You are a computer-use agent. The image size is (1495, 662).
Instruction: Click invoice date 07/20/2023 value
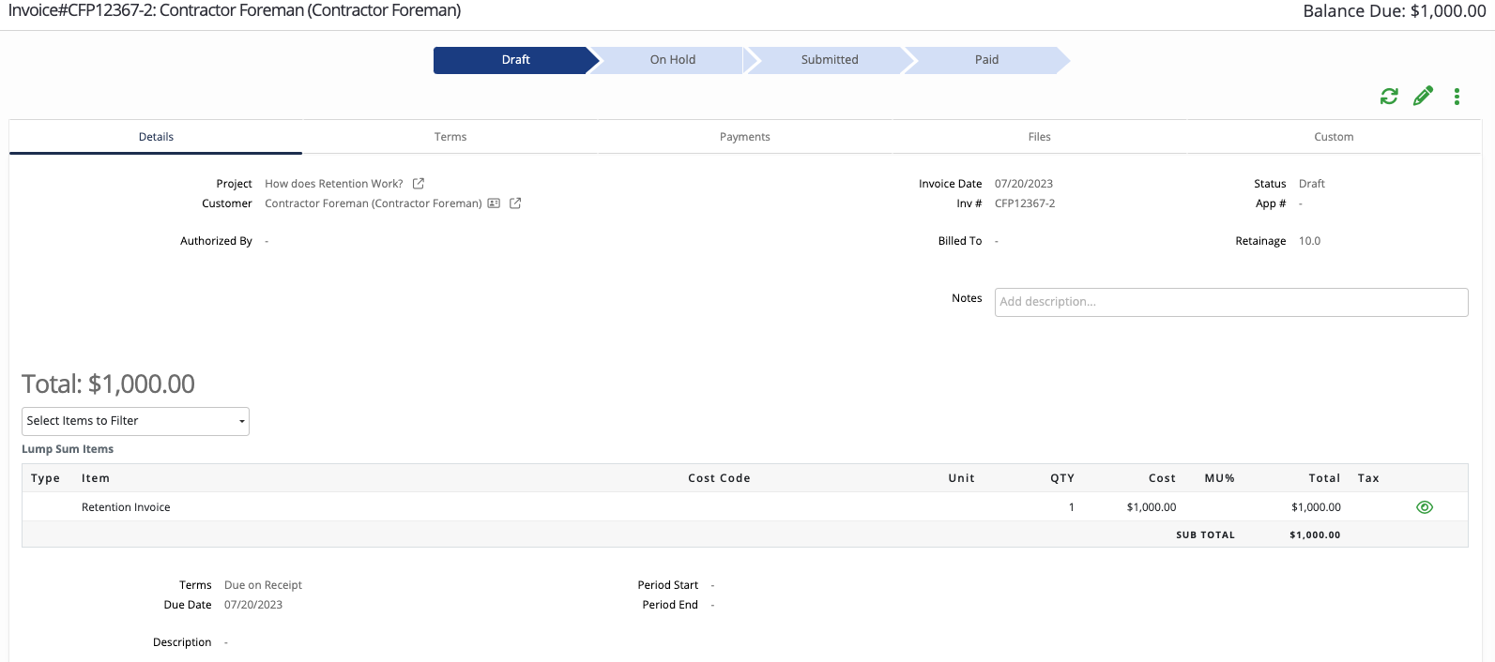[1024, 184]
